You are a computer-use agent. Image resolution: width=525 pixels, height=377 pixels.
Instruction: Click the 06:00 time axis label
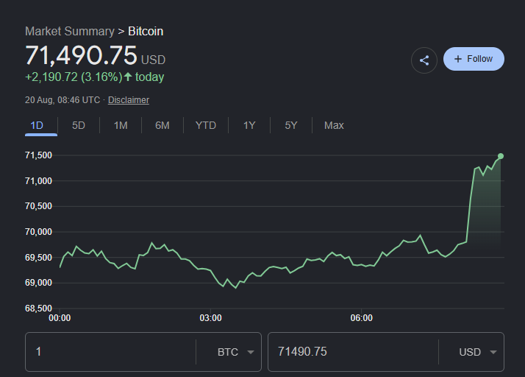pos(361,318)
